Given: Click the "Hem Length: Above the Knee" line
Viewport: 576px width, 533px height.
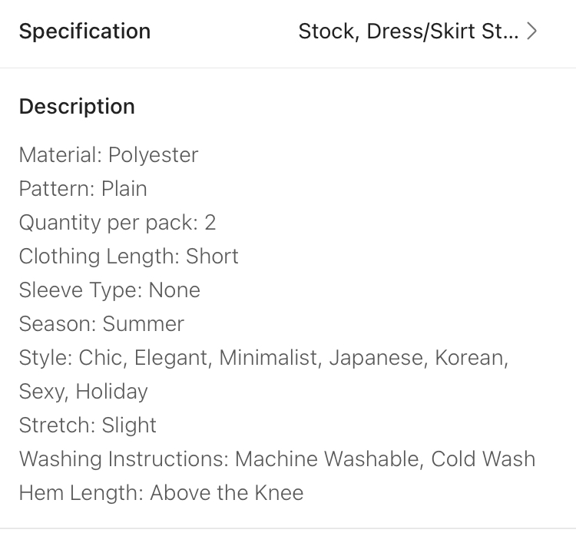Looking at the screenshot, I should point(161,493).
